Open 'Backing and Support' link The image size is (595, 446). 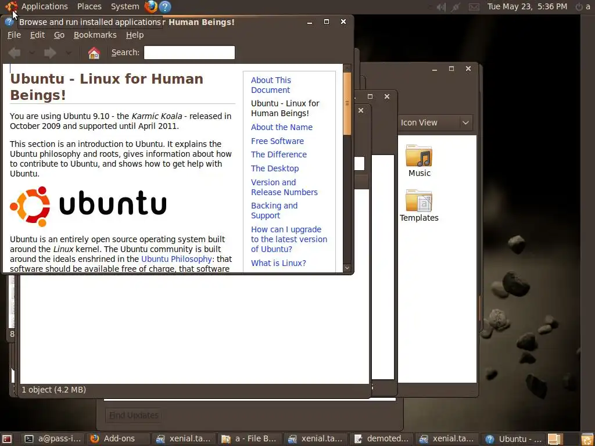(x=274, y=210)
